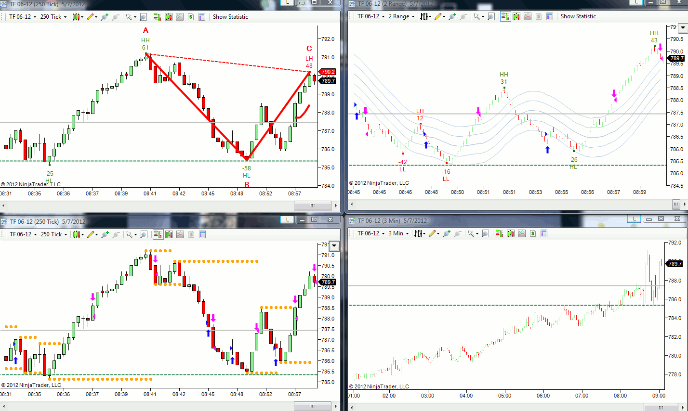
Task: Click Zoom Out on the 3 Min chart
Action: 458,233
